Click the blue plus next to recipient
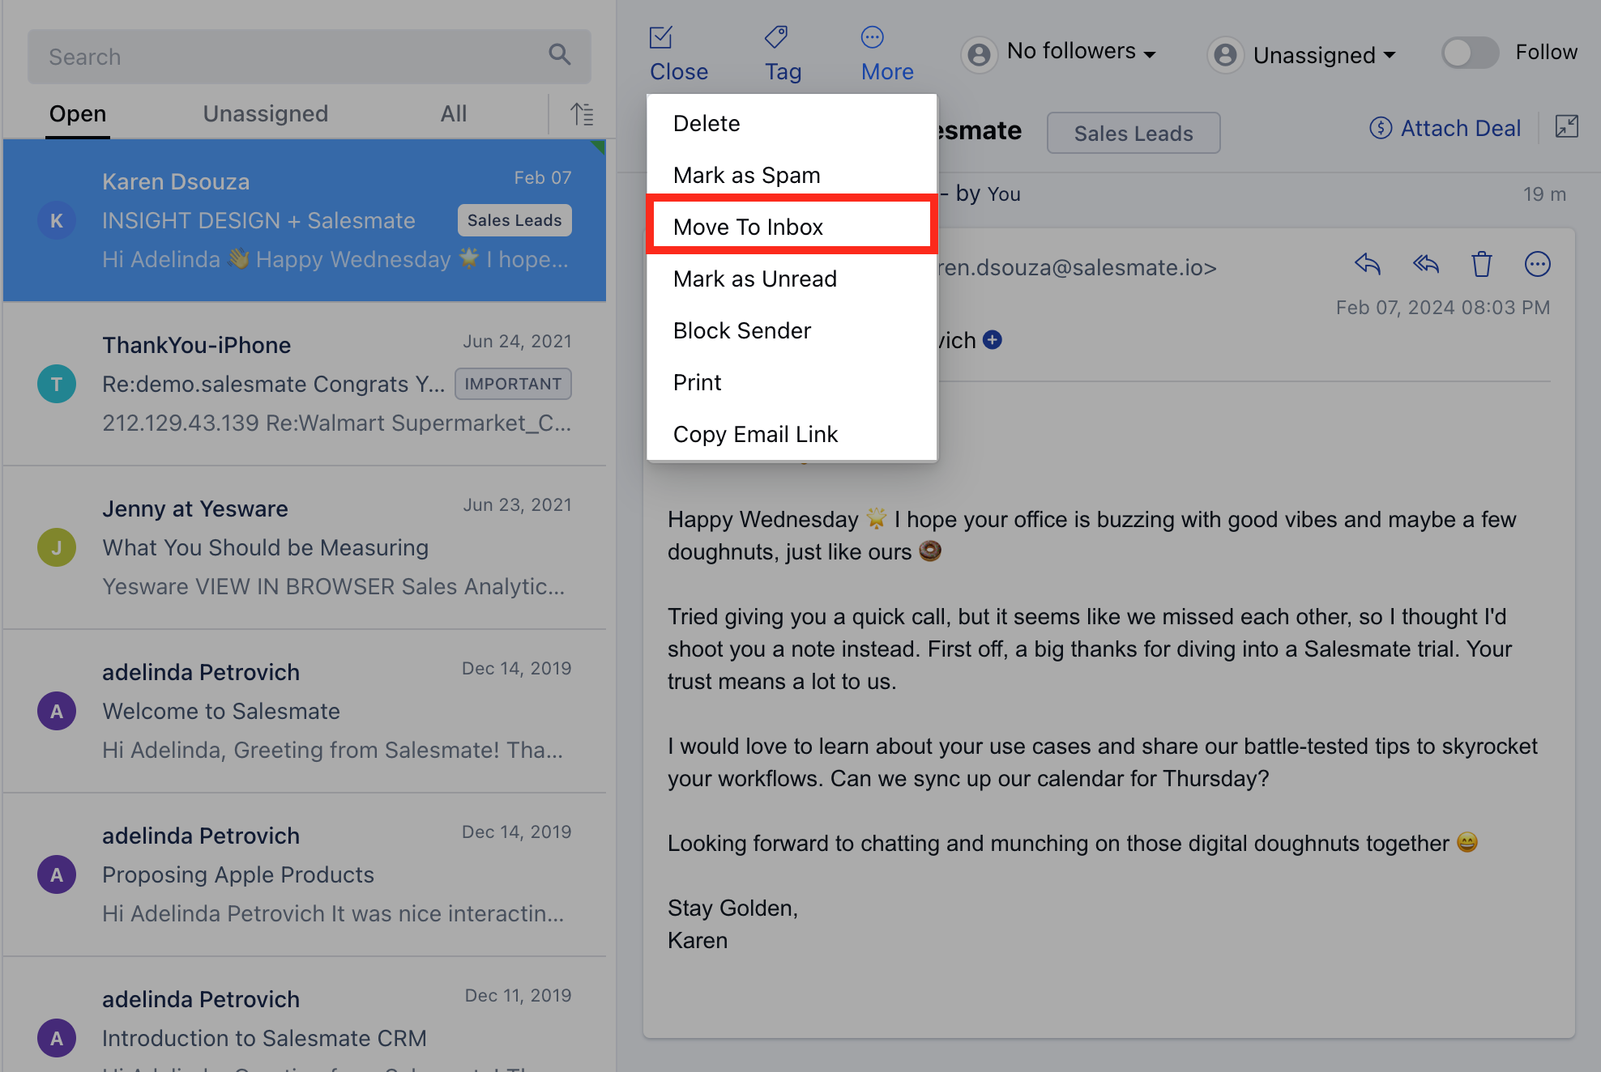The image size is (1601, 1072). [x=993, y=340]
